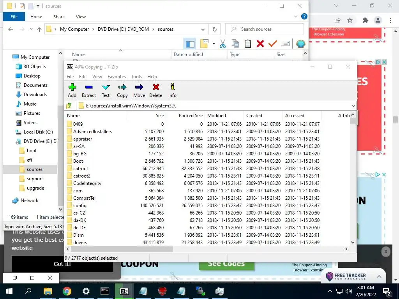Click the 7-Zip Test toolbar button
This screenshot has height=299, width=399.
(x=106, y=90)
